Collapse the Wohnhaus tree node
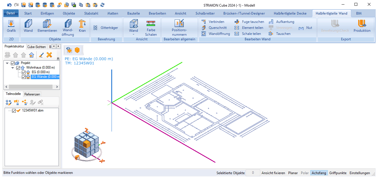The image size is (378, 179). tap(13, 68)
